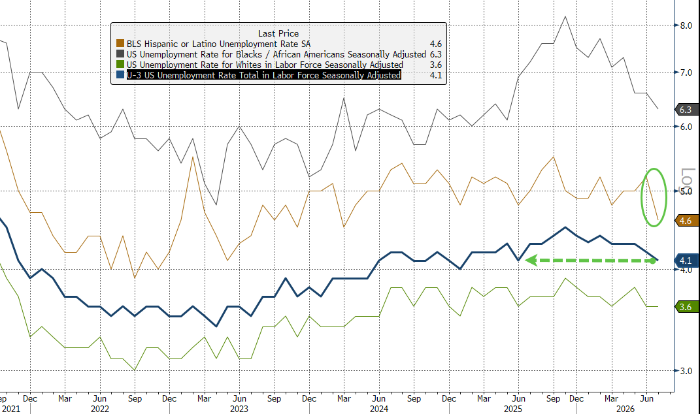The width and height of the screenshot is (700, 414).
Task: Click the gray Blacks / African Americans legend swatch
Action: 120,54
